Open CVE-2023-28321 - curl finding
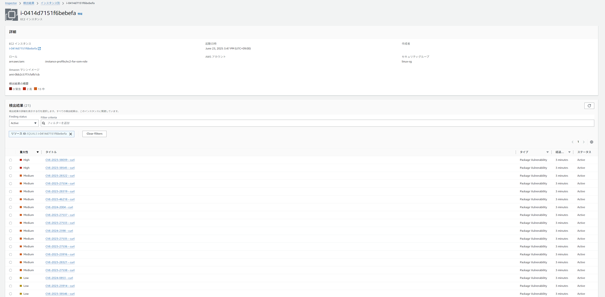This screenshot has width=605, height=297. 60,262
